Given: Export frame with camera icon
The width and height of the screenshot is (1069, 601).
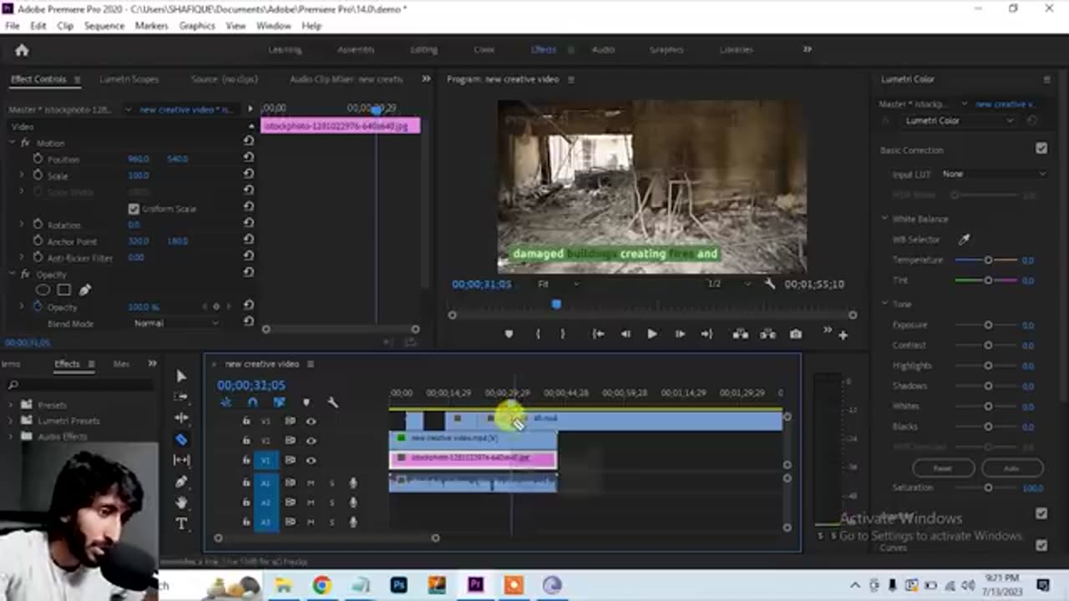Looking at the screenshot, I should tap(796, 334).
